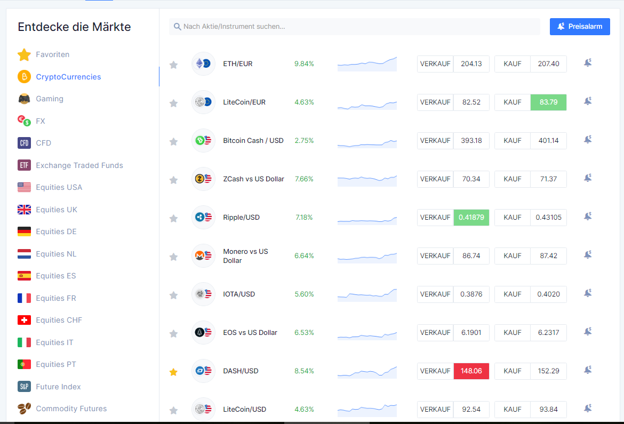
Task: Toggle favorite star for ETH/EUR
Action: (173, 65)
